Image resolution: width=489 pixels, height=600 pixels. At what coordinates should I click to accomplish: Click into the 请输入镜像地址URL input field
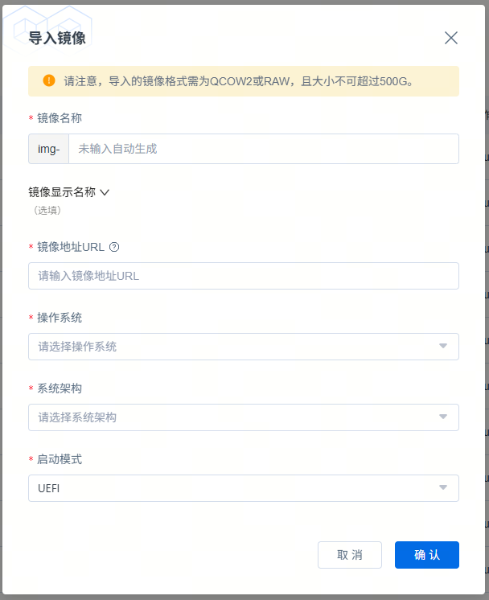[x=243, y=276]
